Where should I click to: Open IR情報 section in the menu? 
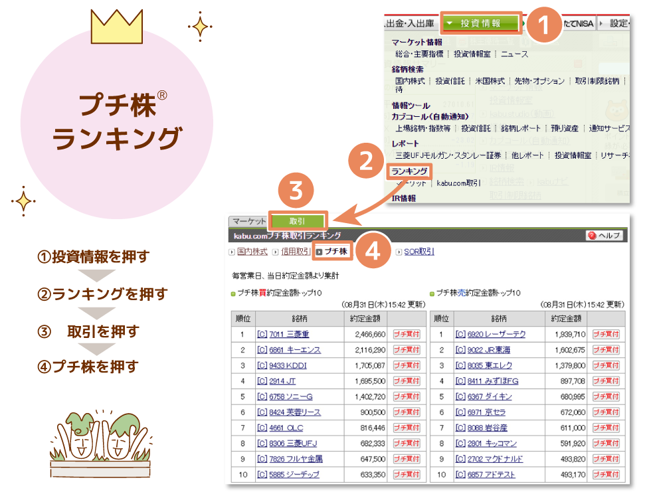[x=404, y=199]
